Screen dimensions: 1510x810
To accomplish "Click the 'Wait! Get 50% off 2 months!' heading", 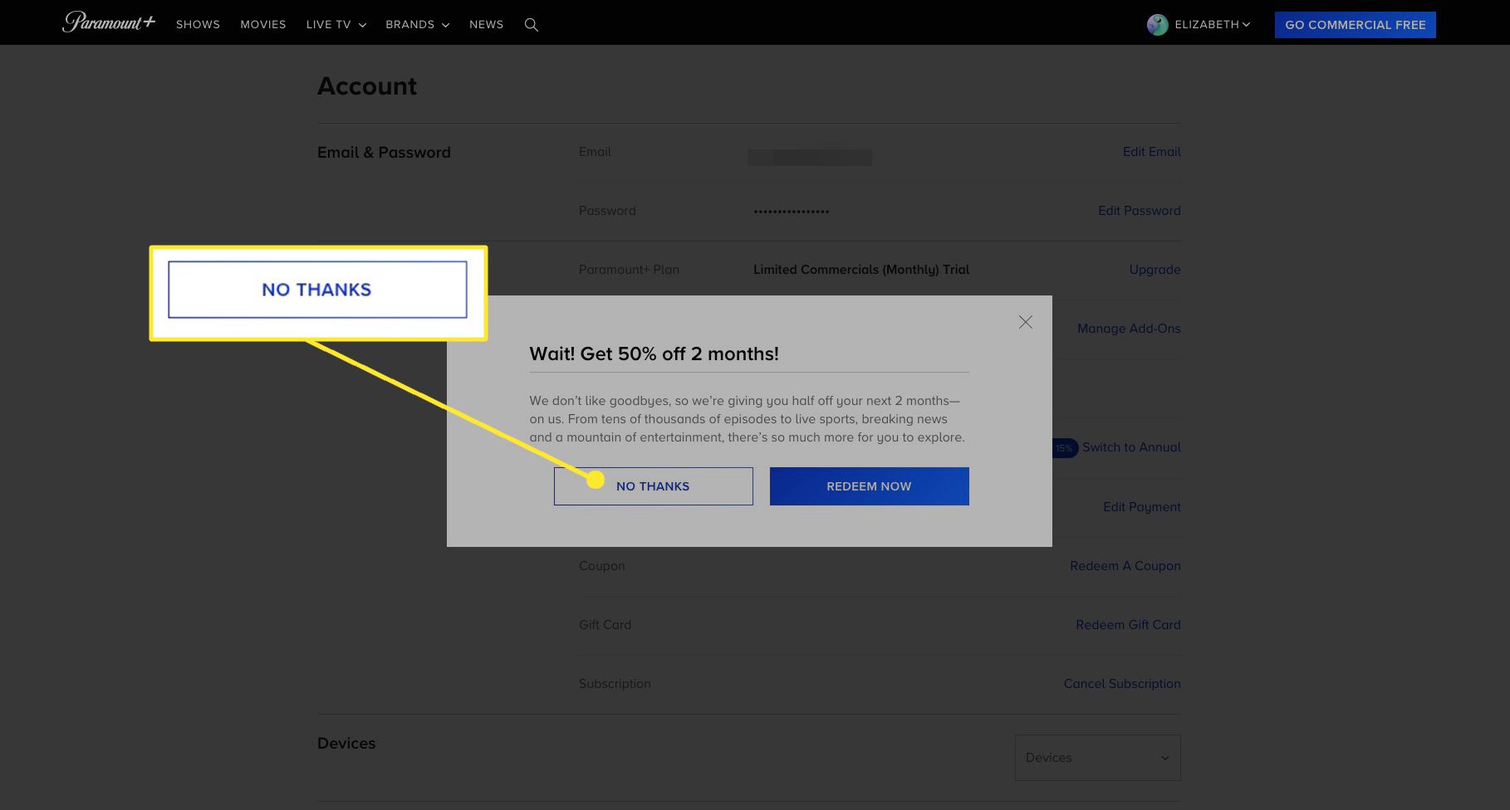I will tap(654, 354).
